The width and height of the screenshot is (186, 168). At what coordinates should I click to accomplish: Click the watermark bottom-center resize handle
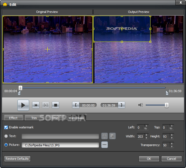pos(122,42)
